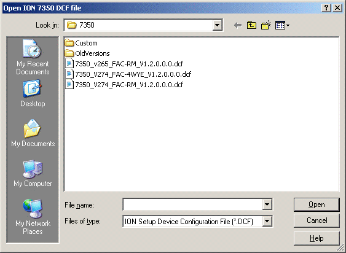Create a new folder

tap(266, 25)
